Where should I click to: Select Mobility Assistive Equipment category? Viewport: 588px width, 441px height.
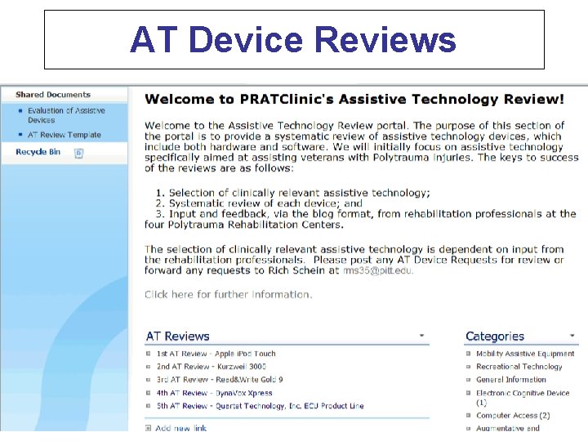tap(525, 354)
